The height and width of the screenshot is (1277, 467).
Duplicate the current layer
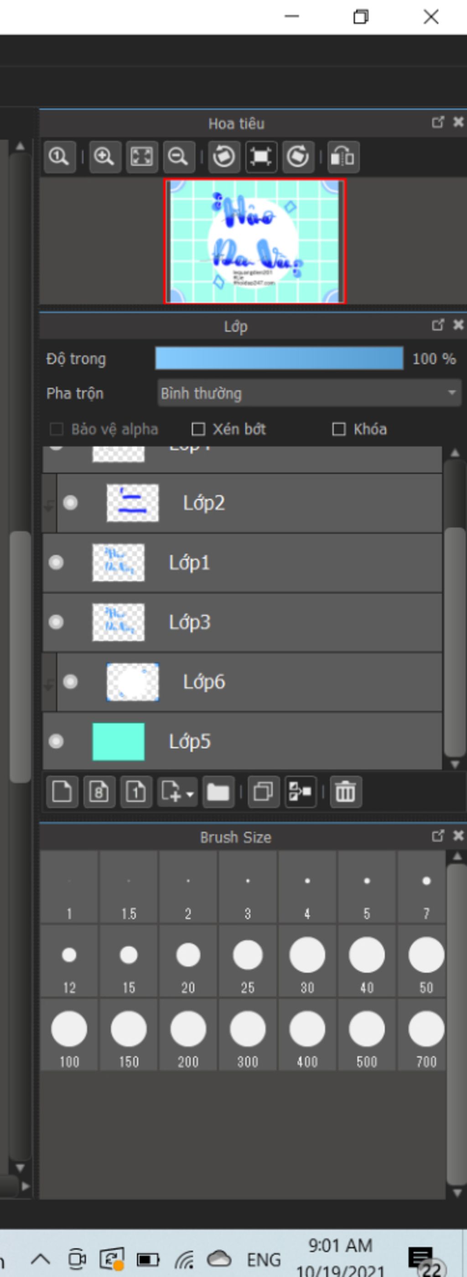coord(263,792)
